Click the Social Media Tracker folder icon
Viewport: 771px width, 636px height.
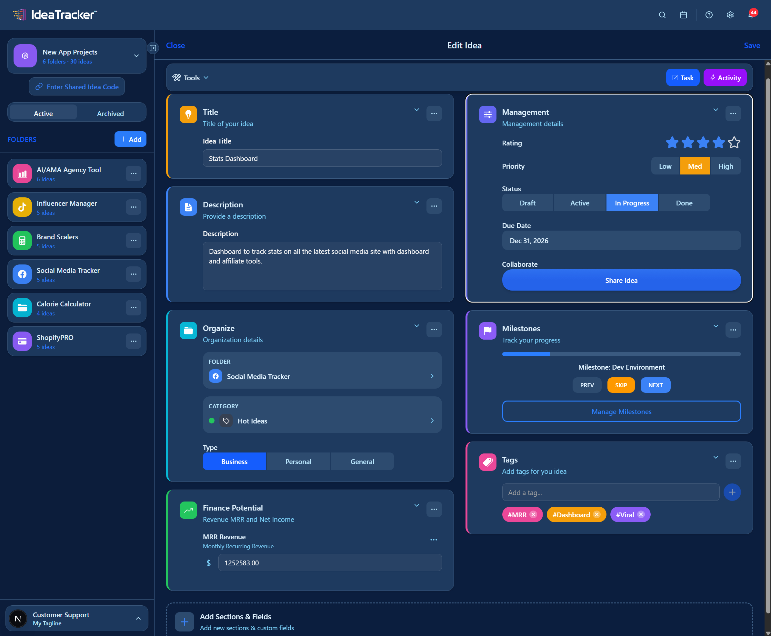pos(22,274)
